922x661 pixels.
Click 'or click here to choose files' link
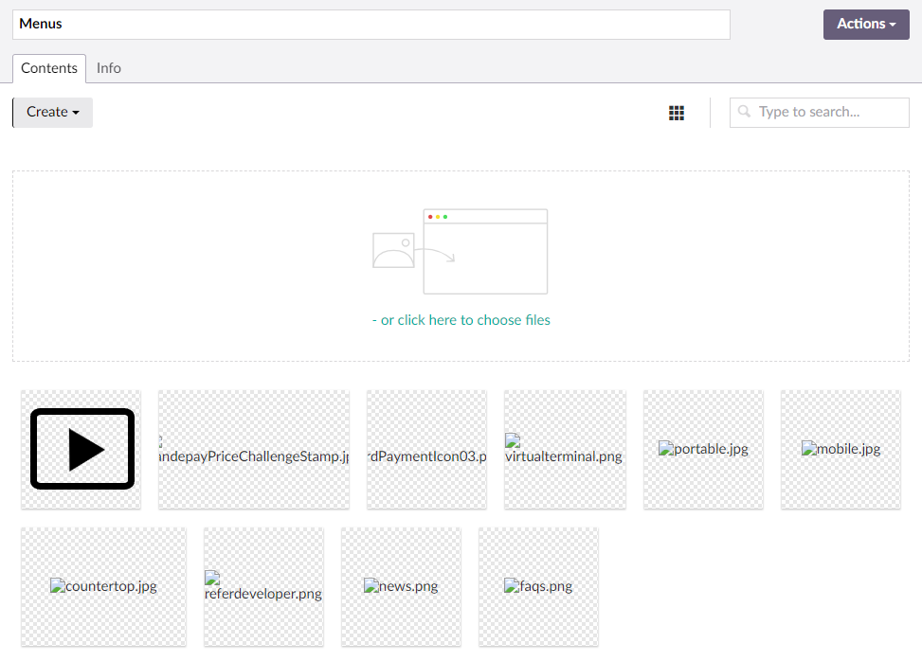(461, 320)
